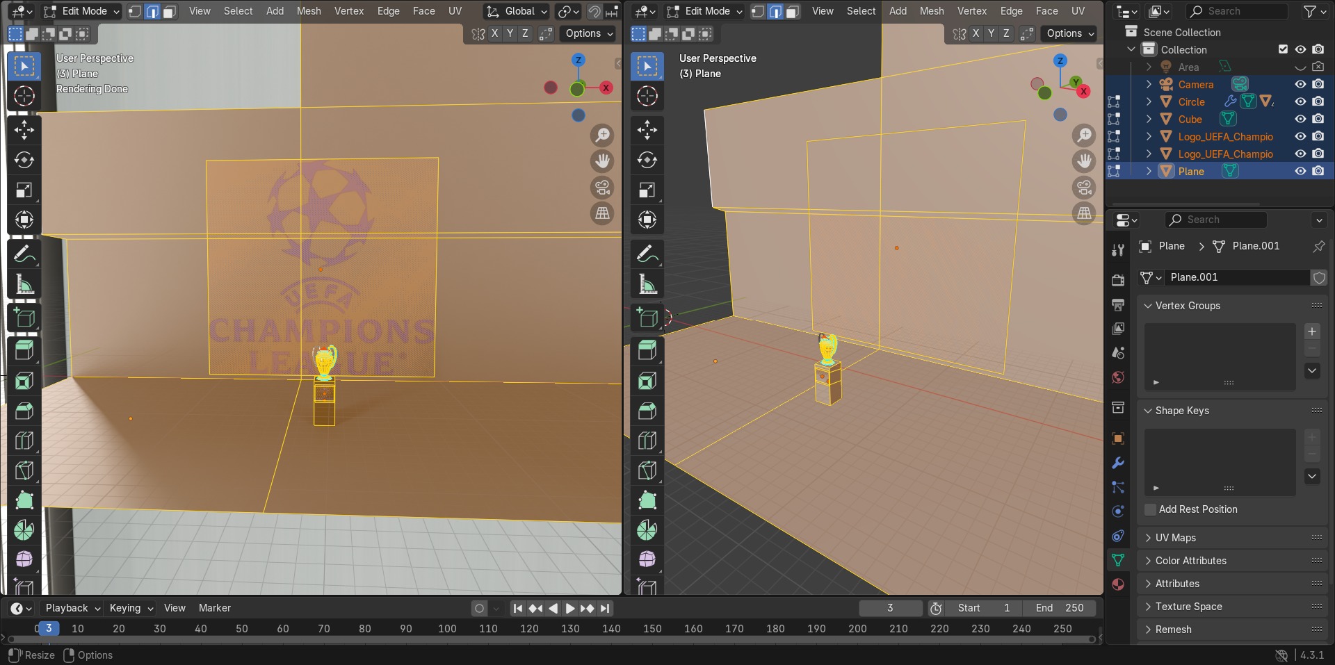Image resolution: width=1335 pixels, height=665 pixels.
Task: Click red X axis on left gizmo
Action: pos(606,88)
